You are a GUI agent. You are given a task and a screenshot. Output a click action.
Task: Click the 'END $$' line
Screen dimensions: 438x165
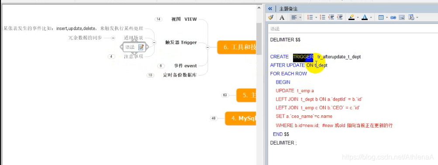point(281,134)
